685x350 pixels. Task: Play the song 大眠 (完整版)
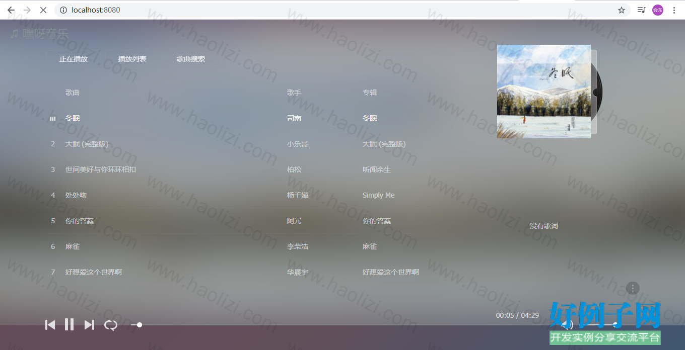87,144
